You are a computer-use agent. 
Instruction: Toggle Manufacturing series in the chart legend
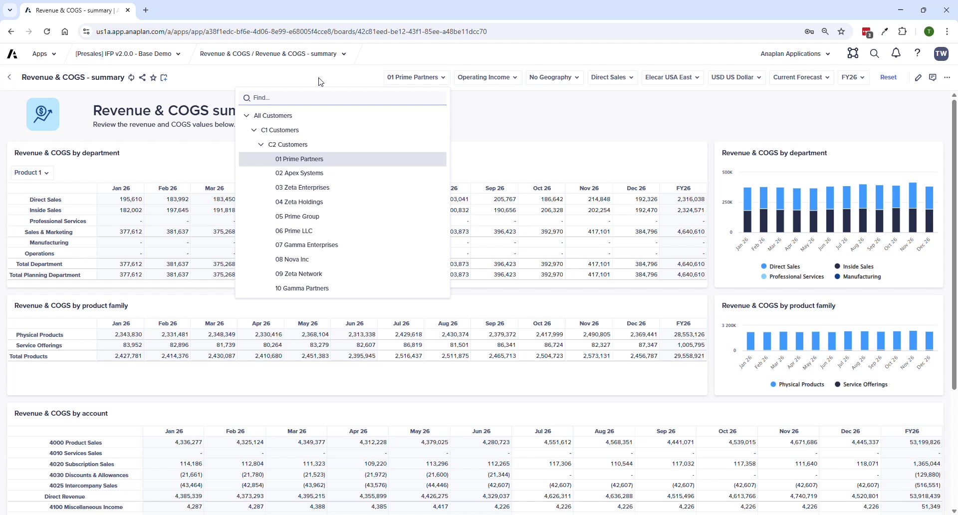pos(862,276)
